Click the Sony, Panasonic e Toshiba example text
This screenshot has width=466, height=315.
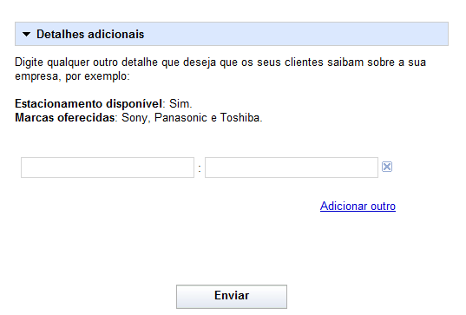[x=192, y=118]
